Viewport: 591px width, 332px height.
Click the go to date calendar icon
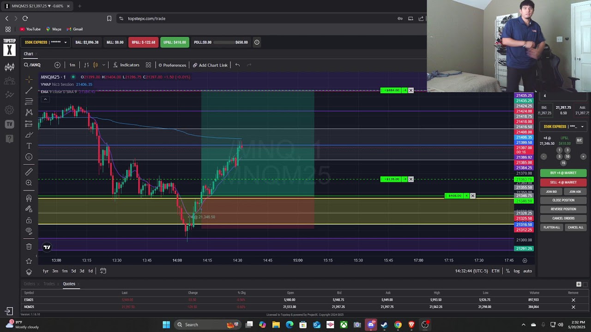(x=103, y=271)
